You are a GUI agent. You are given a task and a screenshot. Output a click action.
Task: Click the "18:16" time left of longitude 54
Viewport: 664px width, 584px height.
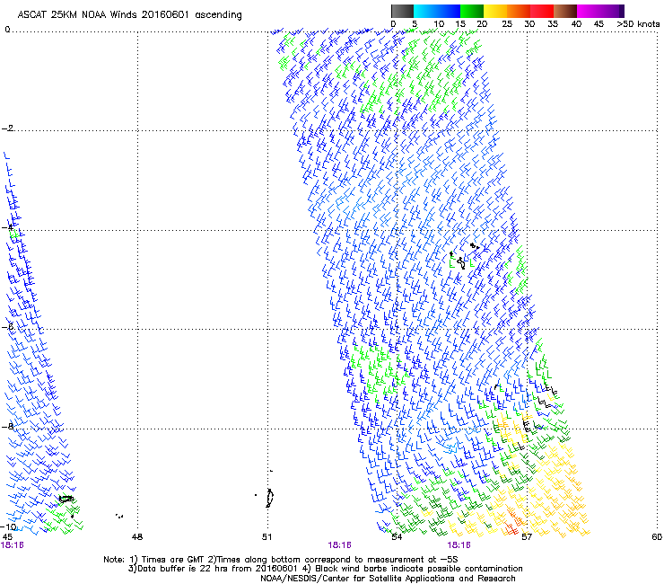point(339,545)
